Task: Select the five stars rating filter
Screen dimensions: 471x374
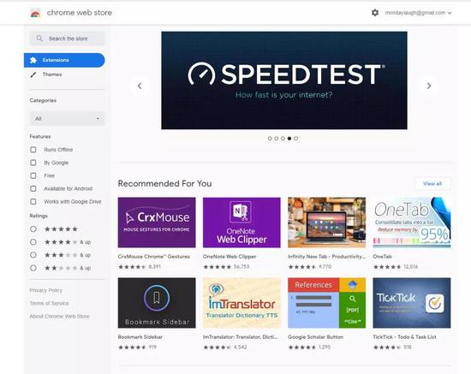Action: click(x=33, y=229)
